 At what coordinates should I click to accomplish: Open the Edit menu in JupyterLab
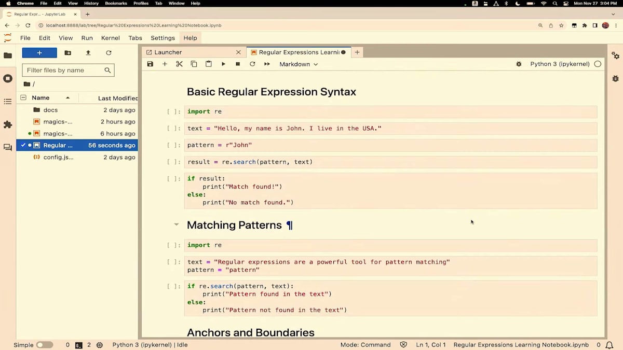pyautogui.click(x=45, y=38)
